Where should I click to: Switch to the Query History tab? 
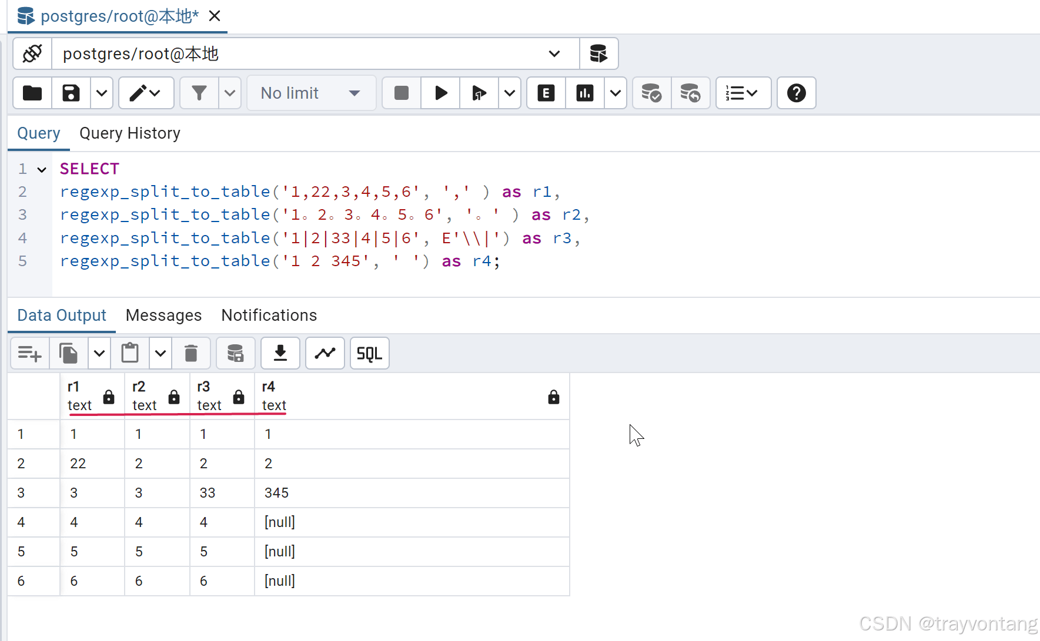coord(130,133)
